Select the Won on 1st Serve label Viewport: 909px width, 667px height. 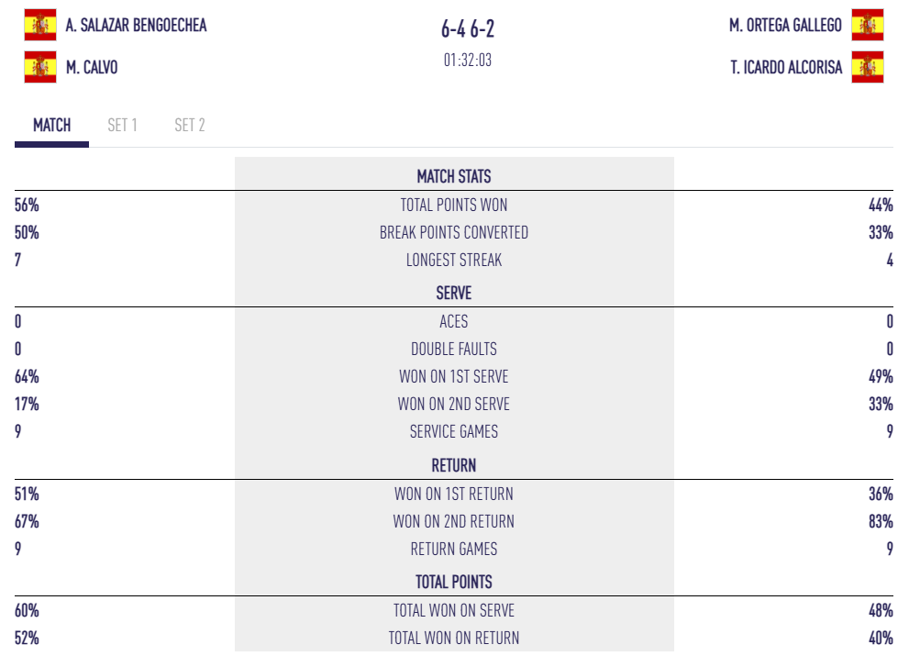click(x=454, y=377)
